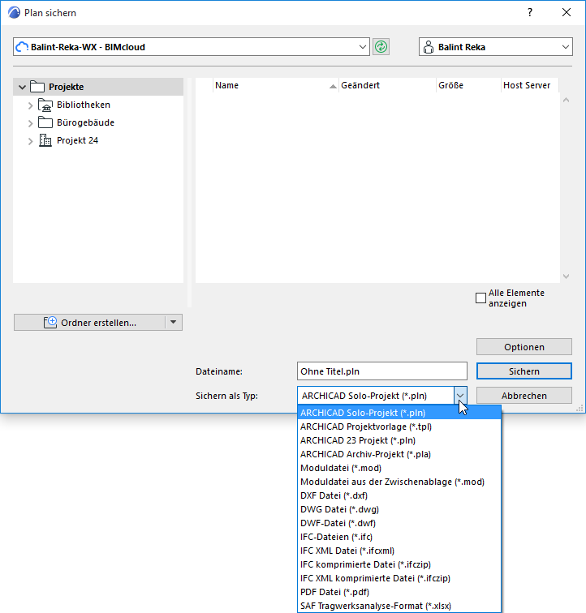The width and height of the screenshot is (586, 613).
Task: Select the Bürogebäude tree row label
Action: click(85, 122)
